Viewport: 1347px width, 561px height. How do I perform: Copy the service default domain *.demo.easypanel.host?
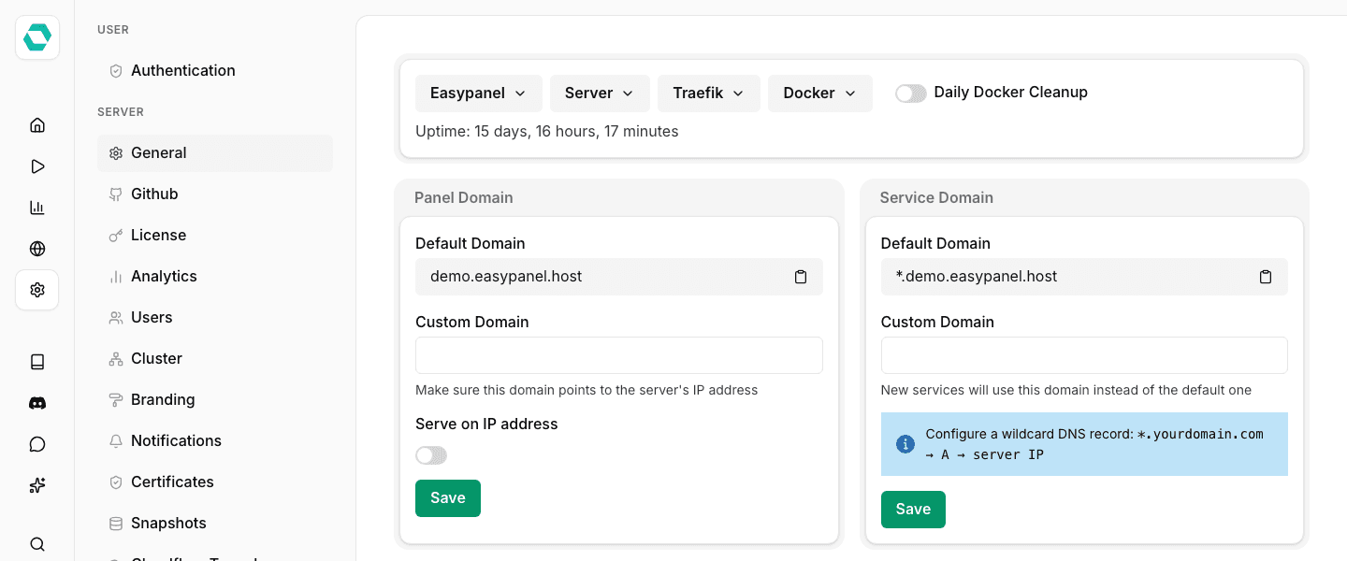[x=1266, y=277]
